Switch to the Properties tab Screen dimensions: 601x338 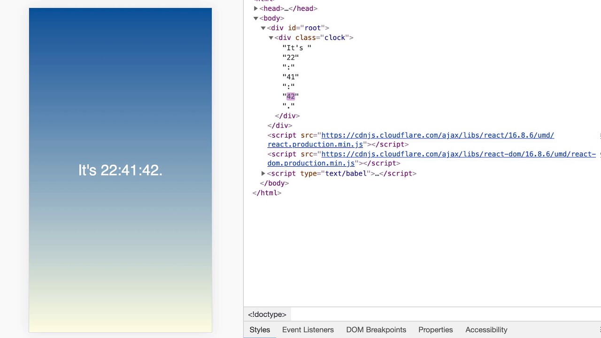tap(436, 330)
